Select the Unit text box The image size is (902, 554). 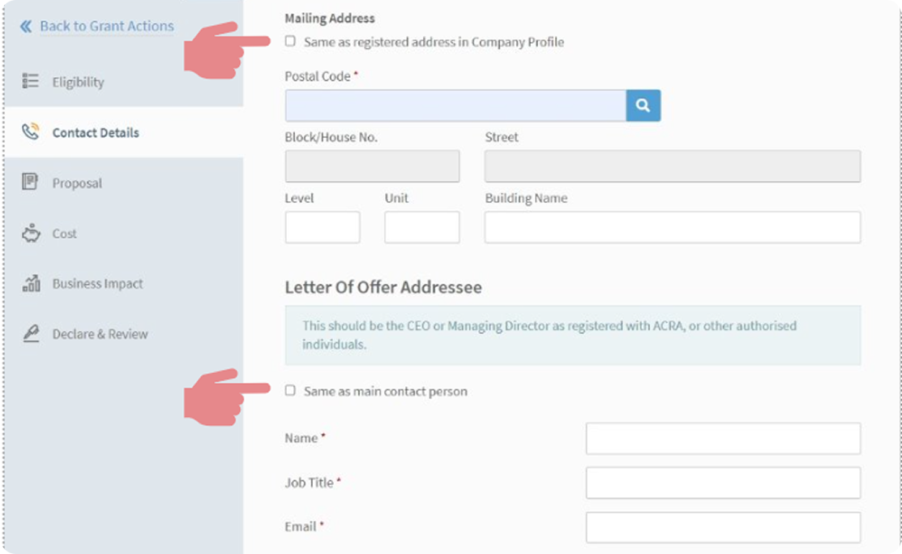[421, 227]
